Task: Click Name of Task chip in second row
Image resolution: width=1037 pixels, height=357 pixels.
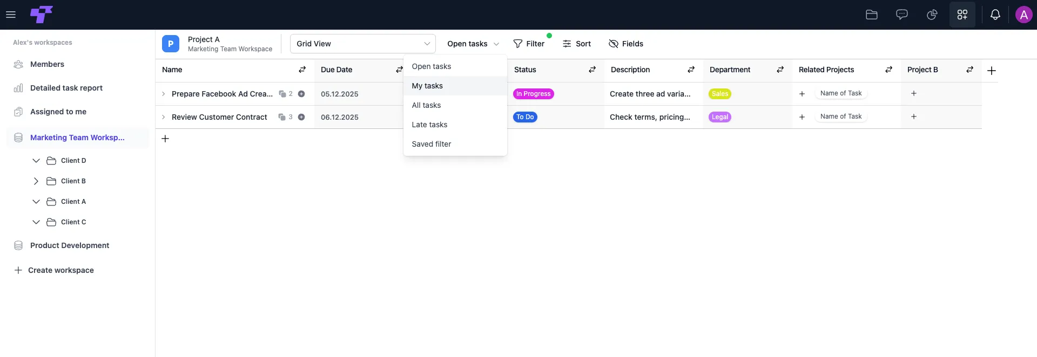Action: [841, 116]
